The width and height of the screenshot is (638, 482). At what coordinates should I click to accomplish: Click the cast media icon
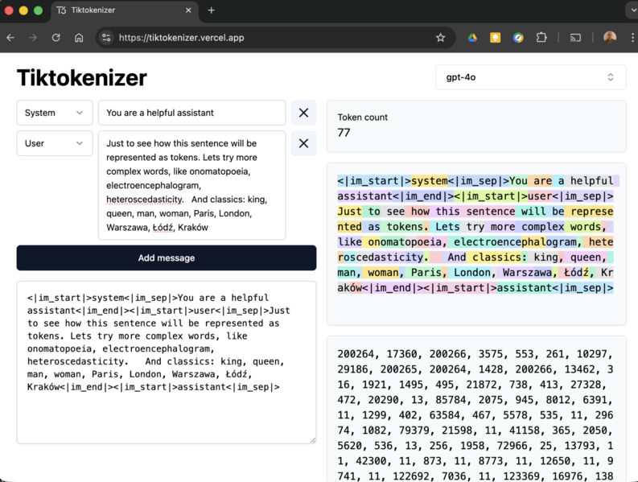(575, 38)
